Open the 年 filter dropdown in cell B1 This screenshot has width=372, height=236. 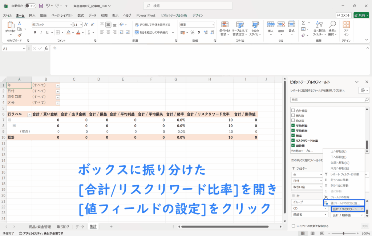tap(58, 86)
